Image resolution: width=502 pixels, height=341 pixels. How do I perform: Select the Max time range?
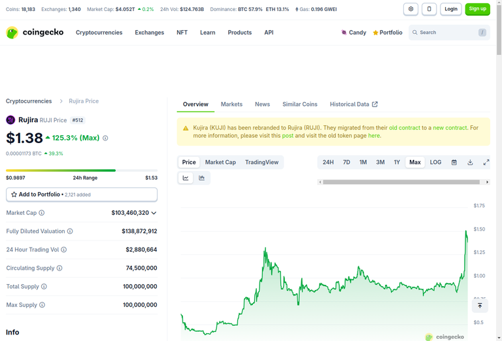point(415,162)
